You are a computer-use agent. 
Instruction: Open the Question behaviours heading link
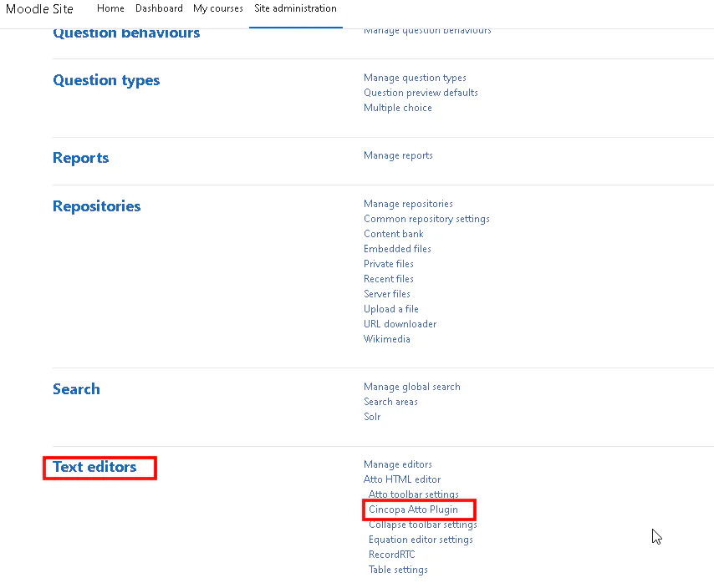[x=126, y=33]
